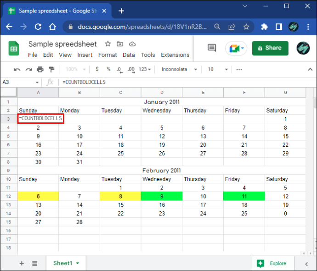This screenshot has height=271, width=317.
Task: Open the Insert menu
Action: pos(85,55)
